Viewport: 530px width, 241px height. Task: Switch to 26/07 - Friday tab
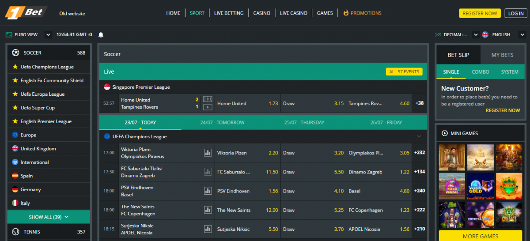[x=386, y=122]
